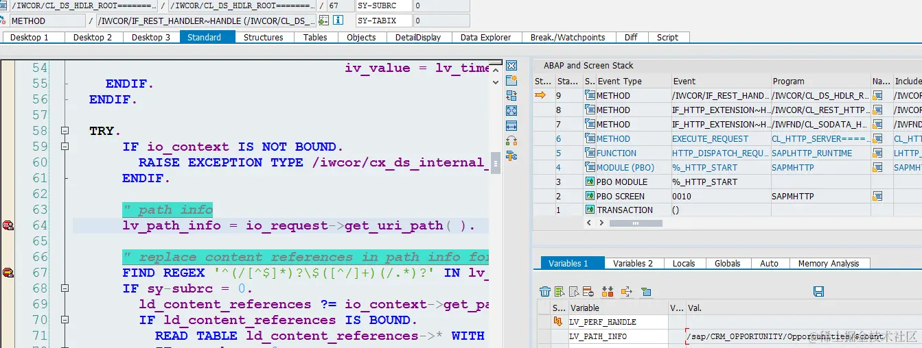Click the SY-SUBRC variable name field

384,5
